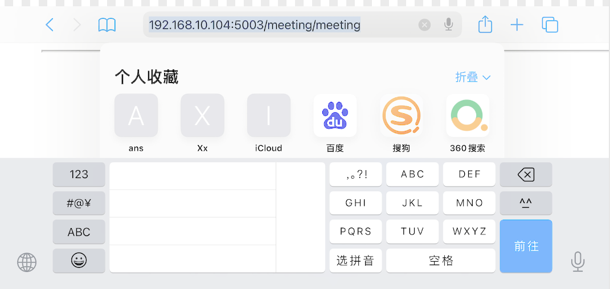Add a new tab with plus icon
610x289 pixels.
[517, 25]
